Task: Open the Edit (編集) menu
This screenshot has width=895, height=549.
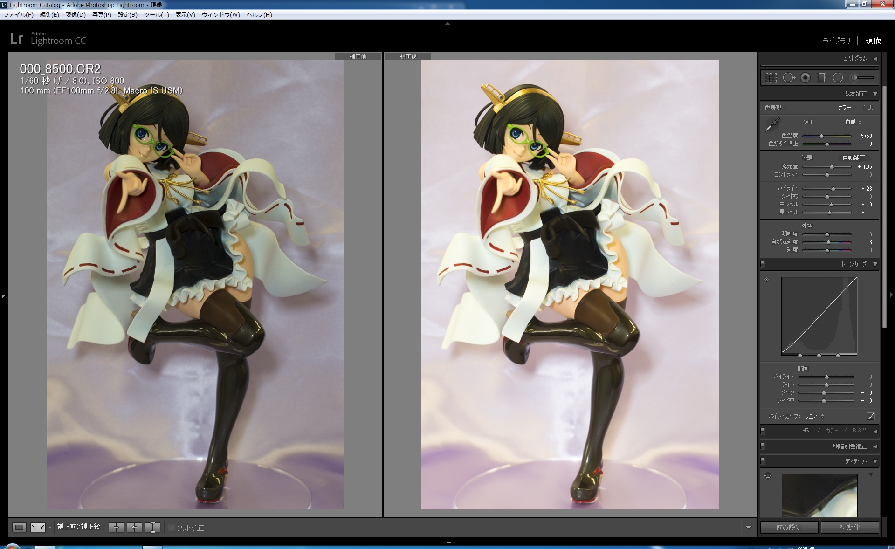Action: [x=49, y=15]
